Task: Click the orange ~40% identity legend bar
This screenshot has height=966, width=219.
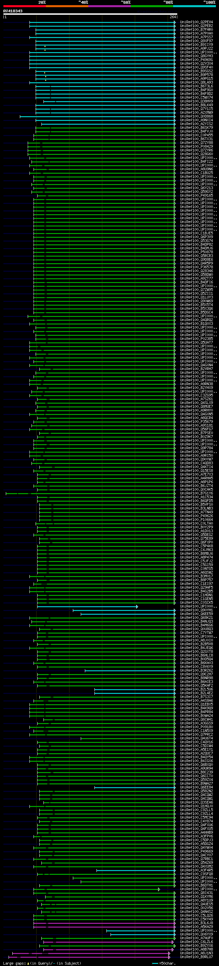Action: coord(67,7)
